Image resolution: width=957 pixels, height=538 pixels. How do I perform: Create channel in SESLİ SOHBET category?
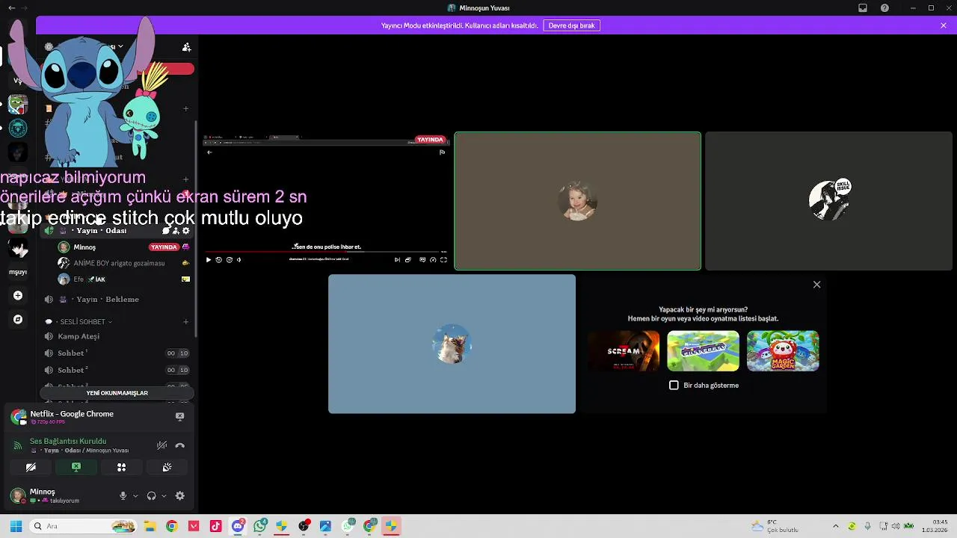[x=185, y=322]
